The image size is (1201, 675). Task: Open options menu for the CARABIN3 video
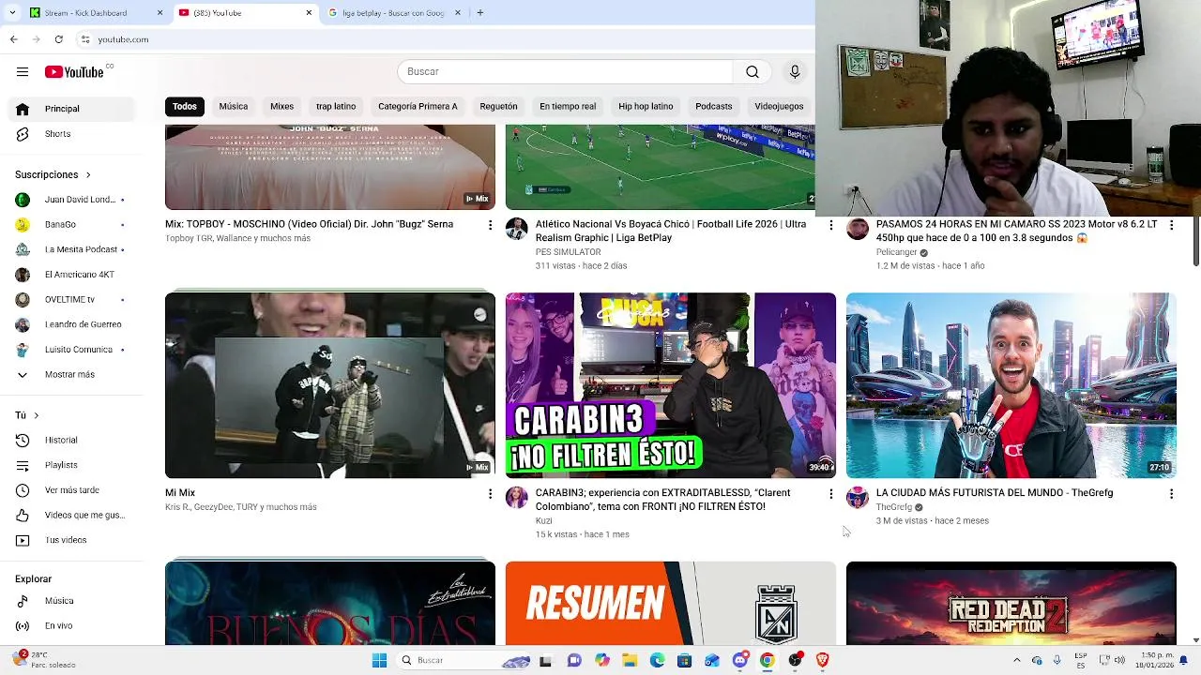pos(830,493)
